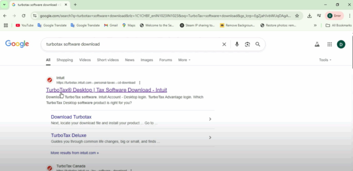Reload the page using refresh icon

(x=23, y=16)
